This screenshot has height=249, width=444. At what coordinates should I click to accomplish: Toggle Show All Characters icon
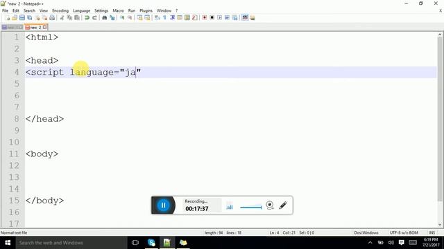(x=164, y=17)
